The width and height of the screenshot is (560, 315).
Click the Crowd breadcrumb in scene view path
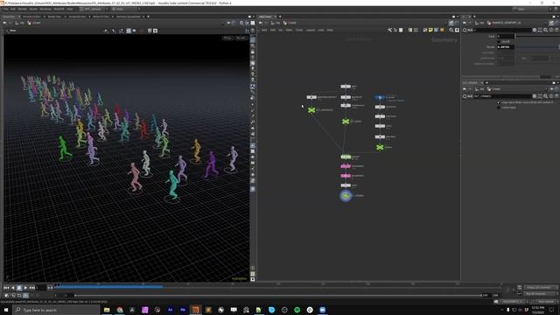(x=34, y=23)
